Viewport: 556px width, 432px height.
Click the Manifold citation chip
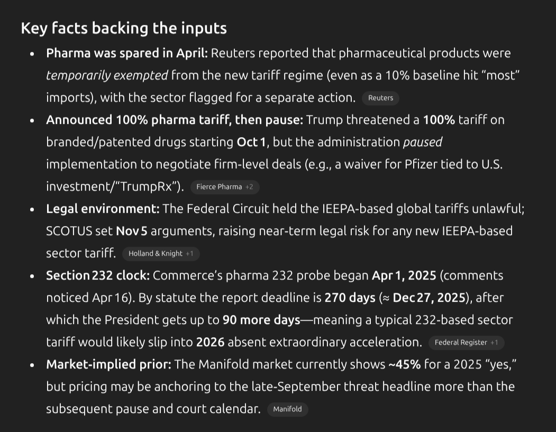pyautogui.click(x=287, y=409)
